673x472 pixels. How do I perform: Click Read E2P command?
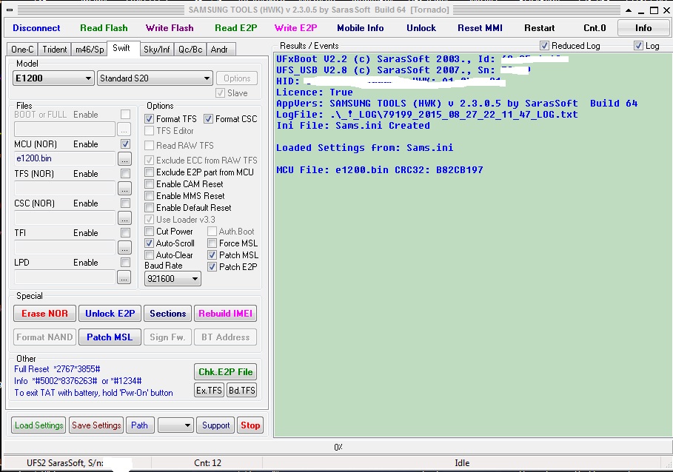tap(235, 28)
